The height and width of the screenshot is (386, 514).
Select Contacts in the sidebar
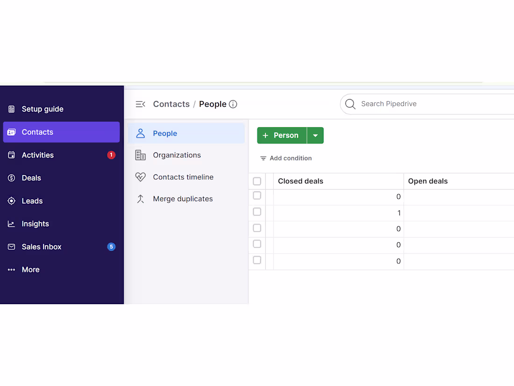(x=62, y=132)
